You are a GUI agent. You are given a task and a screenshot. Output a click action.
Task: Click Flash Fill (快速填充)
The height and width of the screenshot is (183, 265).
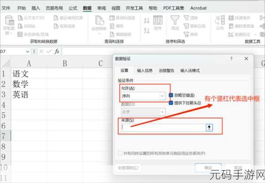point(239,18)
